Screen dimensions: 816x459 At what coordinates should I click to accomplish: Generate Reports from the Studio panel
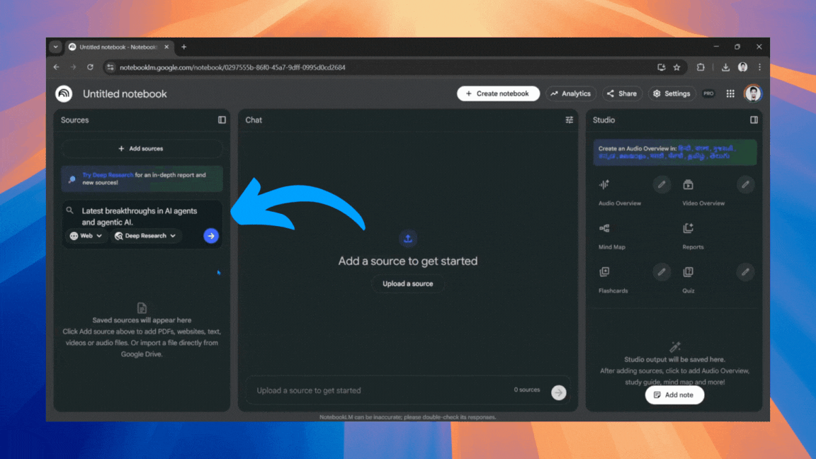coord(687,229)
